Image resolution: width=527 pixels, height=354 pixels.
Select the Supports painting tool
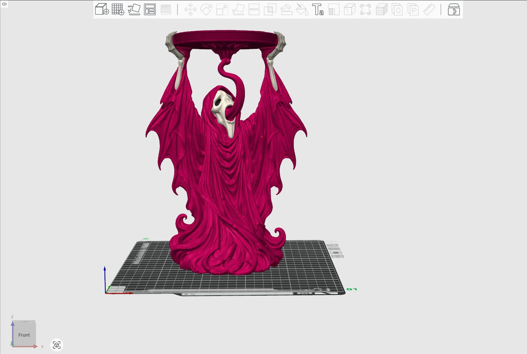(286, 9)
